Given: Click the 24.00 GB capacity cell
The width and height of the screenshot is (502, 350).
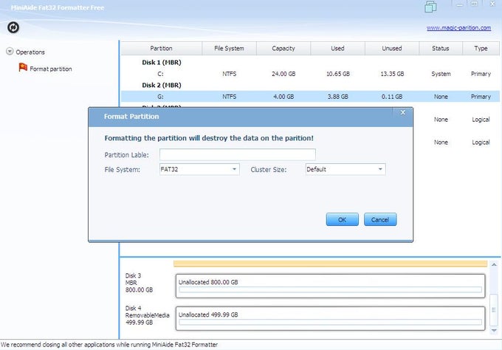Looking at the screenshot, I should 283,74.
